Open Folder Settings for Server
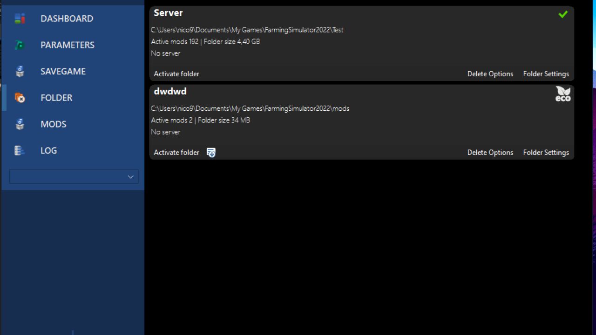The height and width of the screenshot is (335, 596). [x=546, y=74]
